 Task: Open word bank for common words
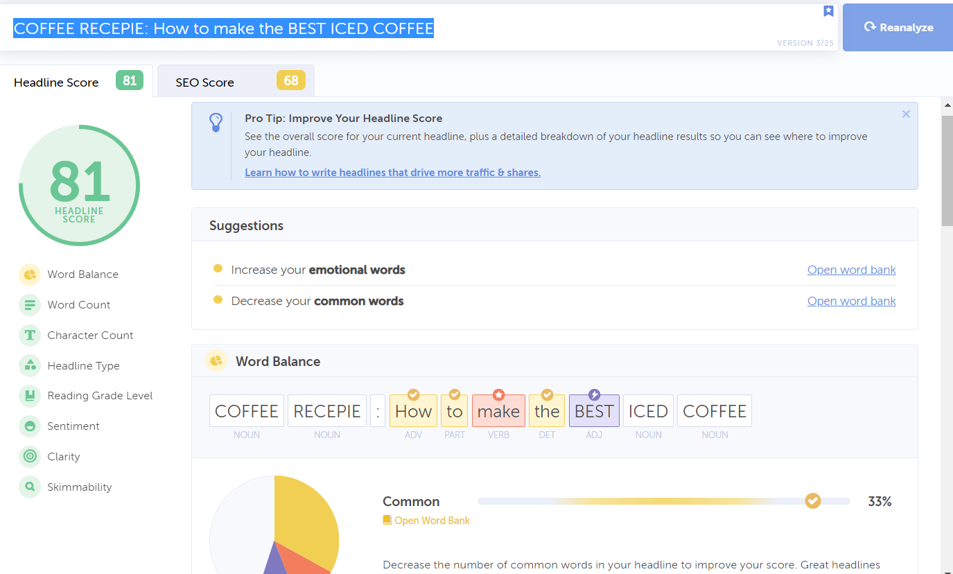[x=851, y=301]
